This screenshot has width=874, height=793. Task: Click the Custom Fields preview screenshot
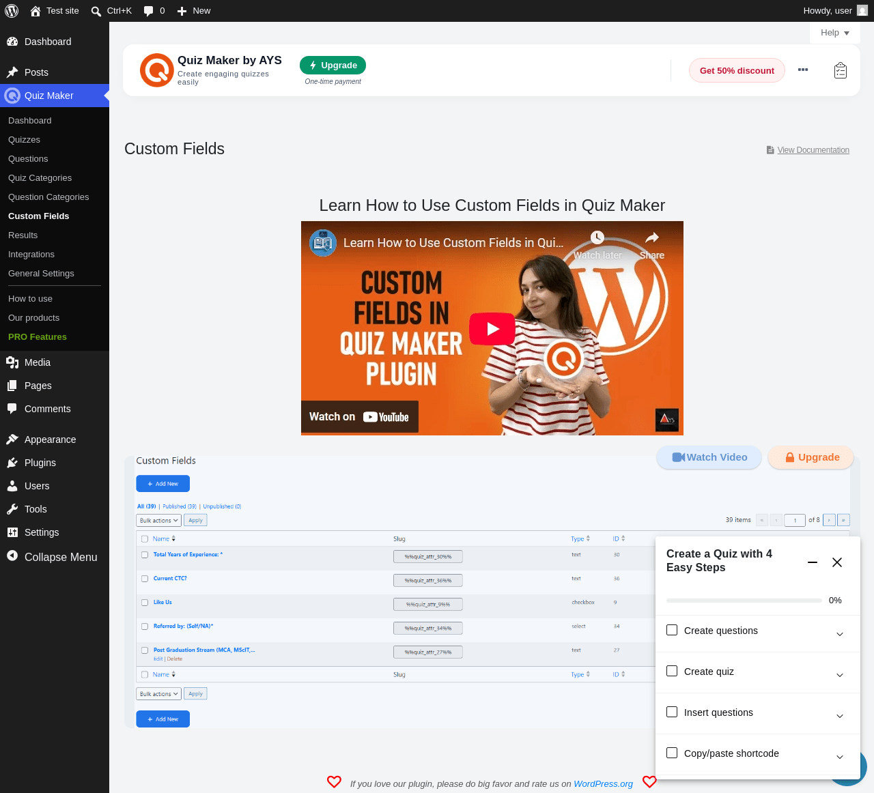coord(493,591)
